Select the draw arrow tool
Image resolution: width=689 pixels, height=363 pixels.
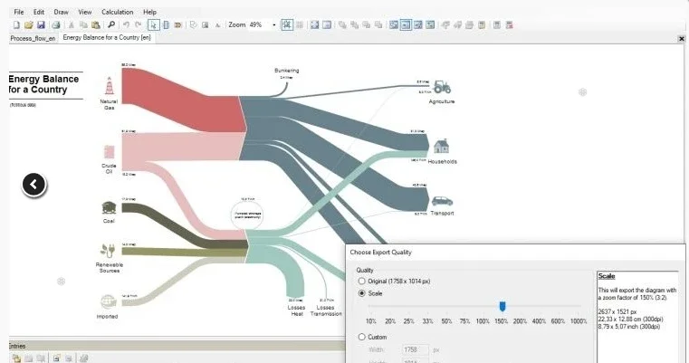(178, 25)
